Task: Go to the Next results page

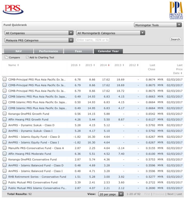Action: tap(170, 194)
